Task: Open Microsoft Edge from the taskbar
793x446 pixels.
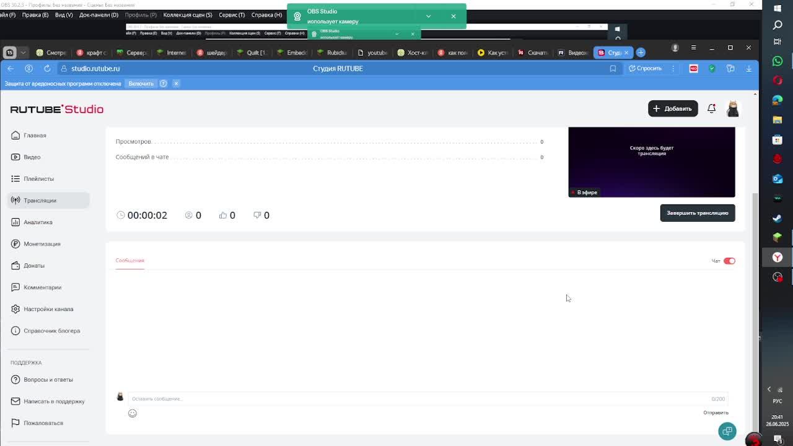Action: [x=778, y=100]
